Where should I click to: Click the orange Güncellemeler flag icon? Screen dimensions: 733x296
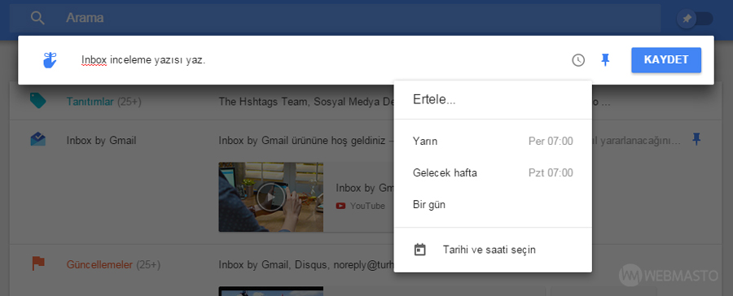[x=37, y=263]
